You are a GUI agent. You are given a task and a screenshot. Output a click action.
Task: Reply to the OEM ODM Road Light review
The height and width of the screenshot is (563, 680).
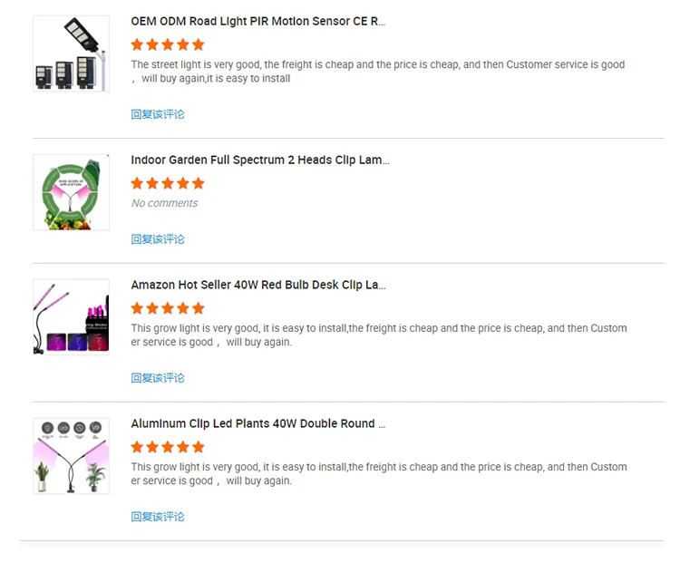click(x=158, y=114)
